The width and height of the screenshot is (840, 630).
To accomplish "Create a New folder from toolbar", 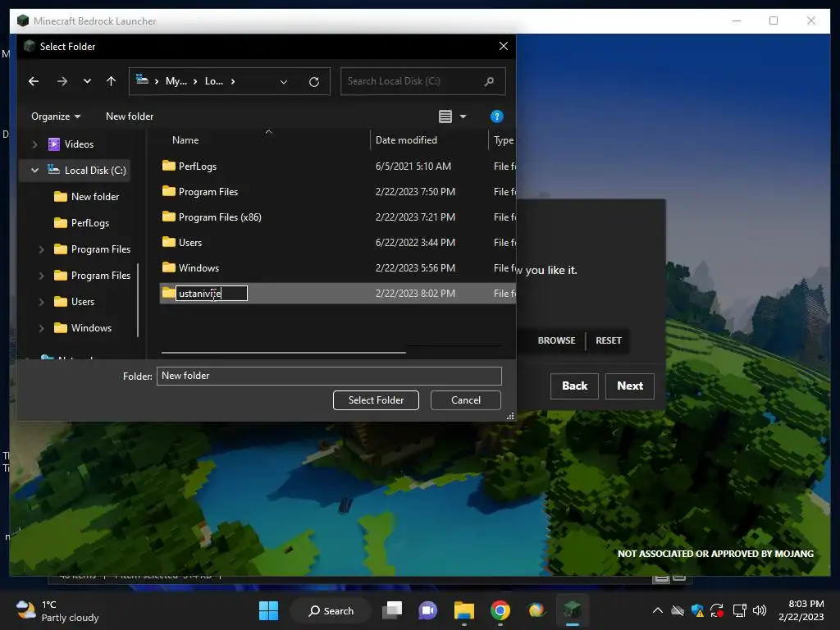I will pos(130,116).
